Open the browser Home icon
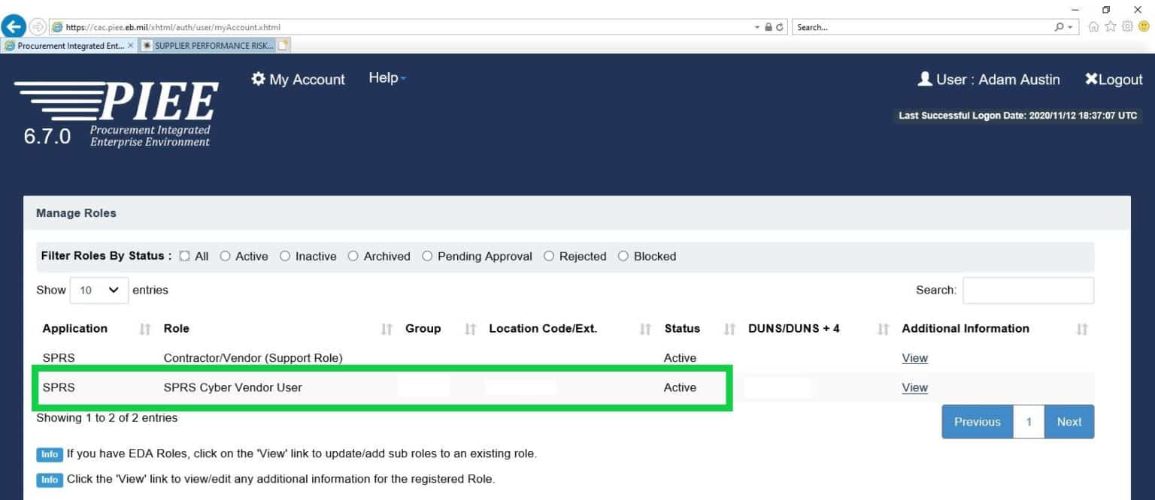1155x500 pixels. click(x=1094, y=26)
